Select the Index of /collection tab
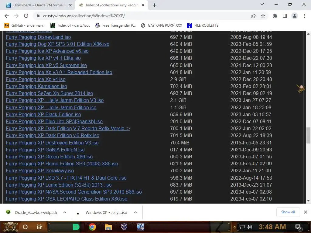The image size is (311, 233). point(111,5)
